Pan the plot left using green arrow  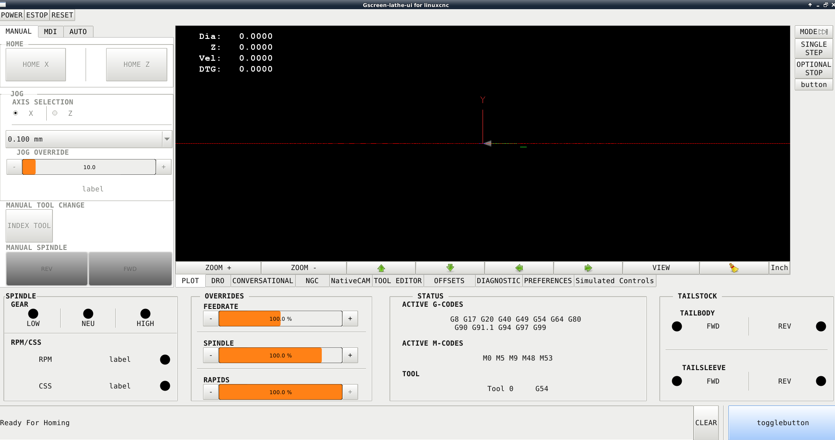point(519,268)
